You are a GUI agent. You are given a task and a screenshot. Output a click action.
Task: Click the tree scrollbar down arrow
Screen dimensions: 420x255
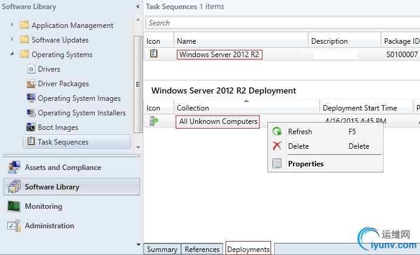point(138,147)
